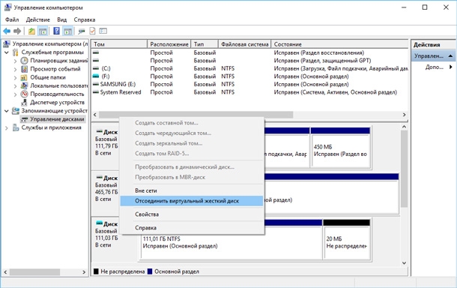Sort by the Расположение column header

coord(169,44)
